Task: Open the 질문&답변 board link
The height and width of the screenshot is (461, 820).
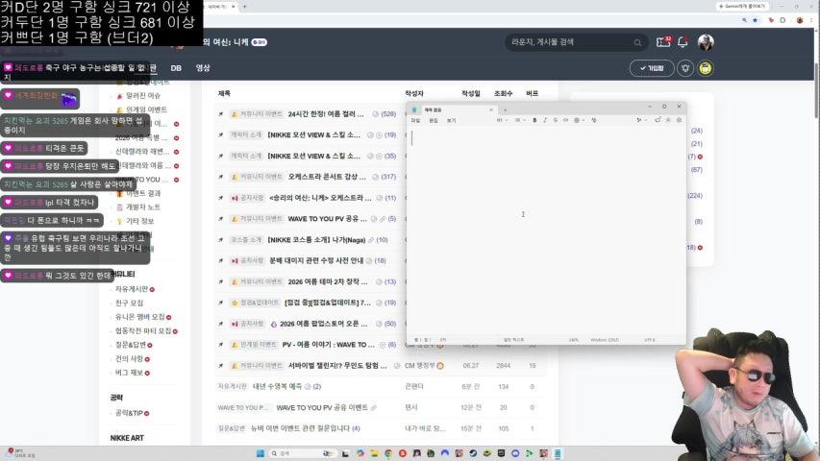Action: coord(131,345)
